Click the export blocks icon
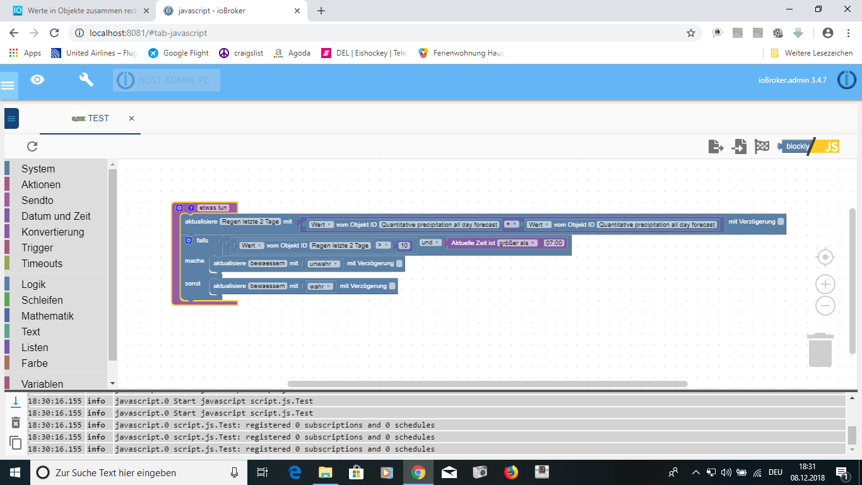The width and height of the screenshot is (862, 485). click(x=716, y=147)
